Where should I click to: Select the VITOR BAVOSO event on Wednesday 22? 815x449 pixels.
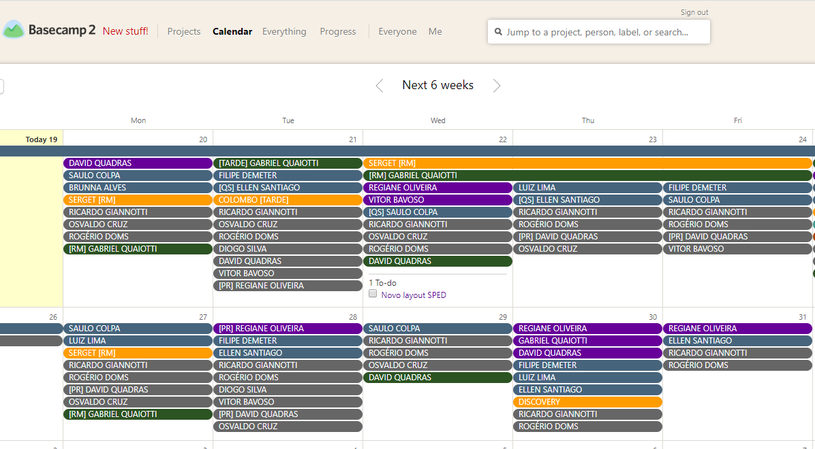coord(437,199)
